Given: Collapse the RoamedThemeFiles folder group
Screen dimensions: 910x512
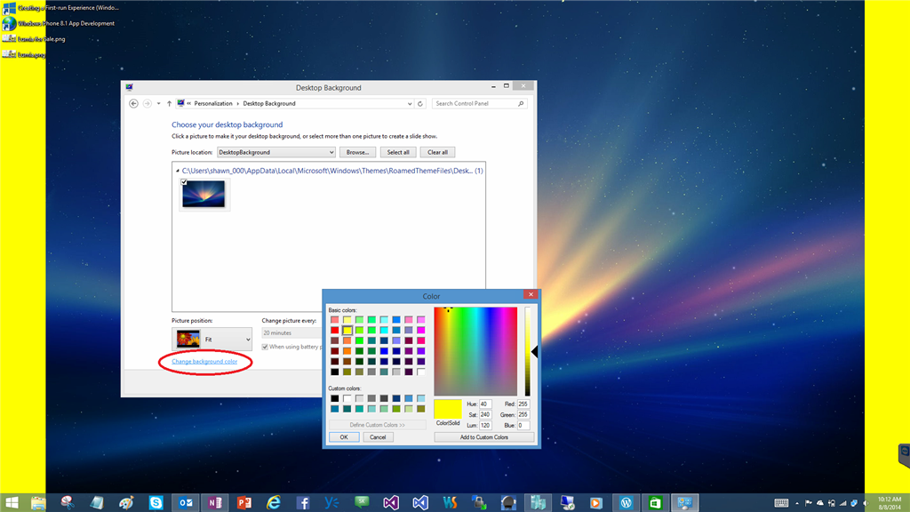Looking at the screenshot, I should (x=178, y=171).
